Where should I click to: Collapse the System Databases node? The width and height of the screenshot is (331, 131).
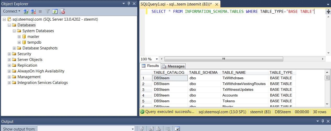(14, 31)
